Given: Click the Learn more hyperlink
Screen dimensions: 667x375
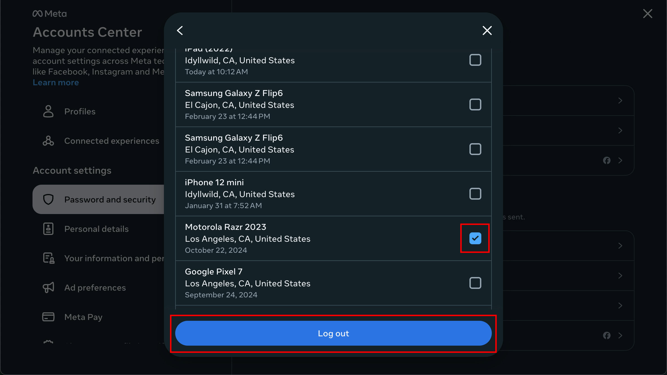Looking at the screenshot, I should (55, 82).
